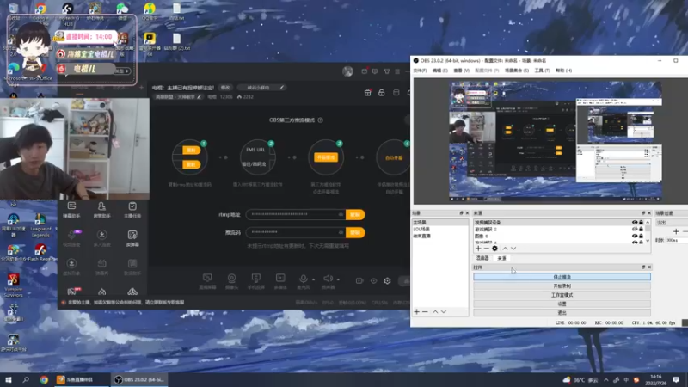The width and height of the screenshot is (688, 387).
Task: Toggle lock on 游戏捕获 2 source
Action: point(641,229)
